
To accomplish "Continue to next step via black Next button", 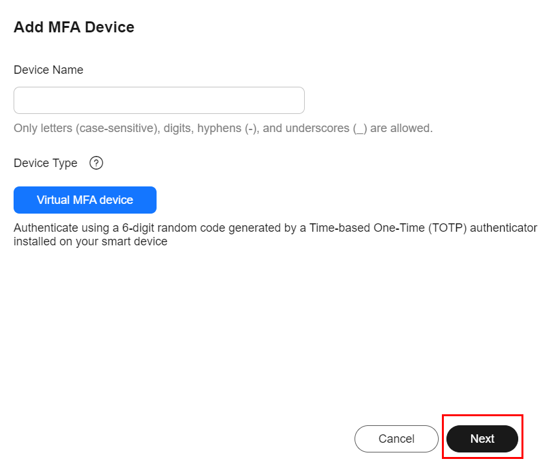I will [x=482, y=439].
